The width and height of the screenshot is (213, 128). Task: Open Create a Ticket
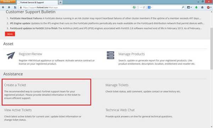click(15, 85)
